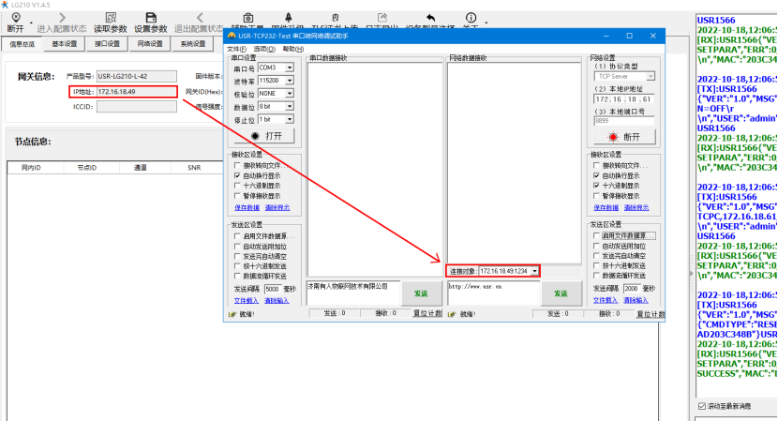Image resolution: width=778 pixels, height=421 pixels.
Task: Click the USR-TCP232-Test title bar app icon
Action: tap(232, 36)
